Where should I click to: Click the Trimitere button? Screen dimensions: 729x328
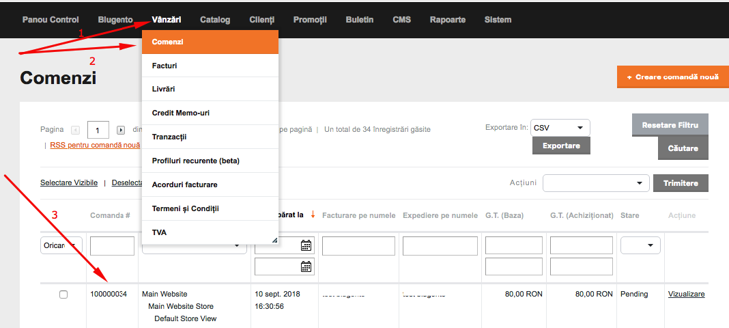[x=681, y=183]
